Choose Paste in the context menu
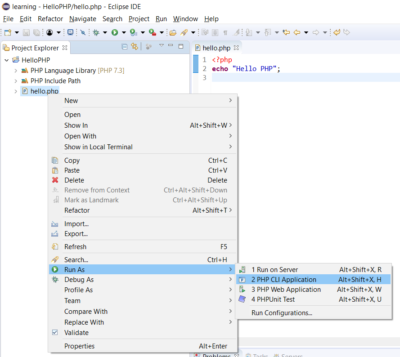 point(143,170)
